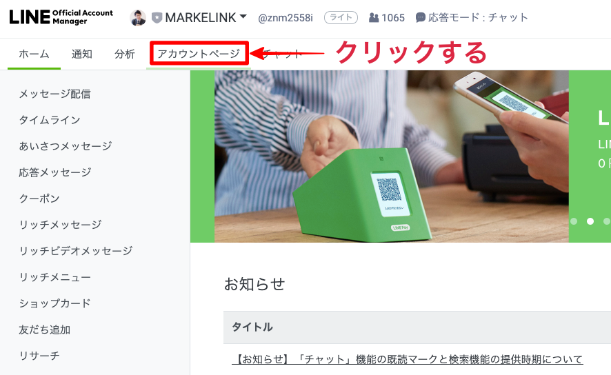This screenshot has width=611, height=375.
Task: Switch to the ホーム tab
Action: click(34, 54)
